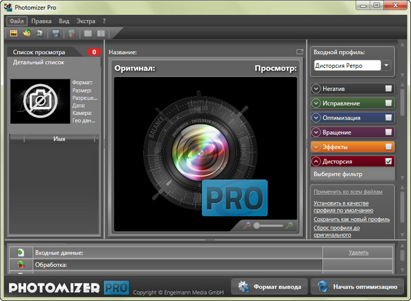Click the Сохранить как новый профиль link
411x301 pixels.
[351, 219]
